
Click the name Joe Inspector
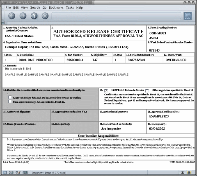point(111,129)
